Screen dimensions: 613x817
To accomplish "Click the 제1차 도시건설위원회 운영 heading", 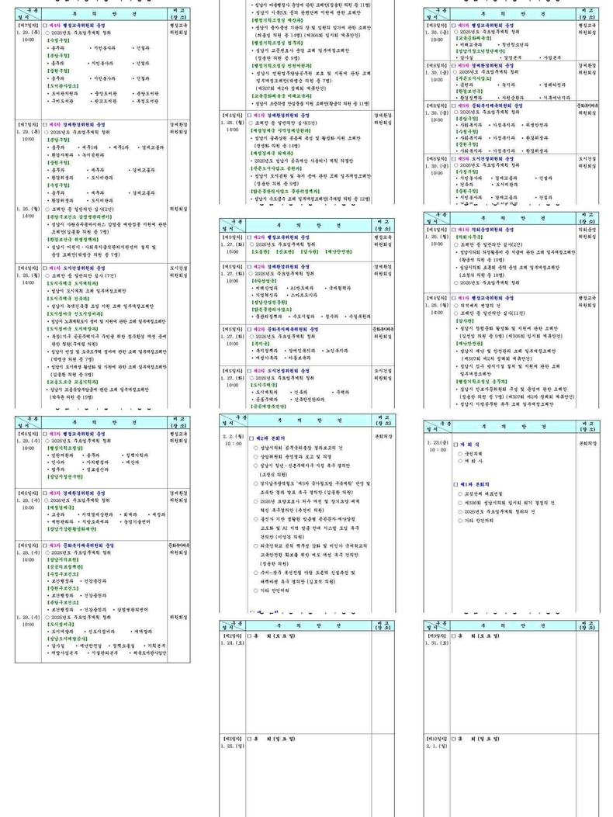I will pyautogui.click(x=79, y=268).
